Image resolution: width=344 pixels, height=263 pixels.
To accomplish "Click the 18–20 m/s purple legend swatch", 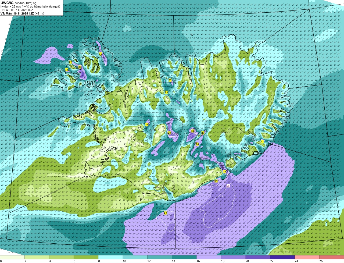I will click(233, 257).
